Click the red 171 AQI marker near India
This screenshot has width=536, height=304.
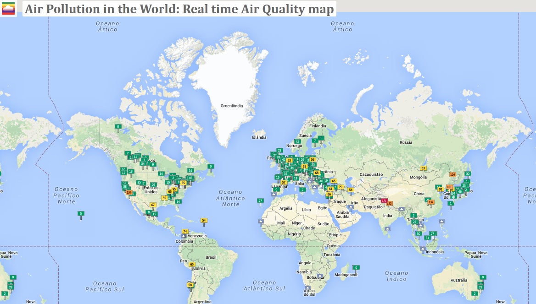(384, 201)
